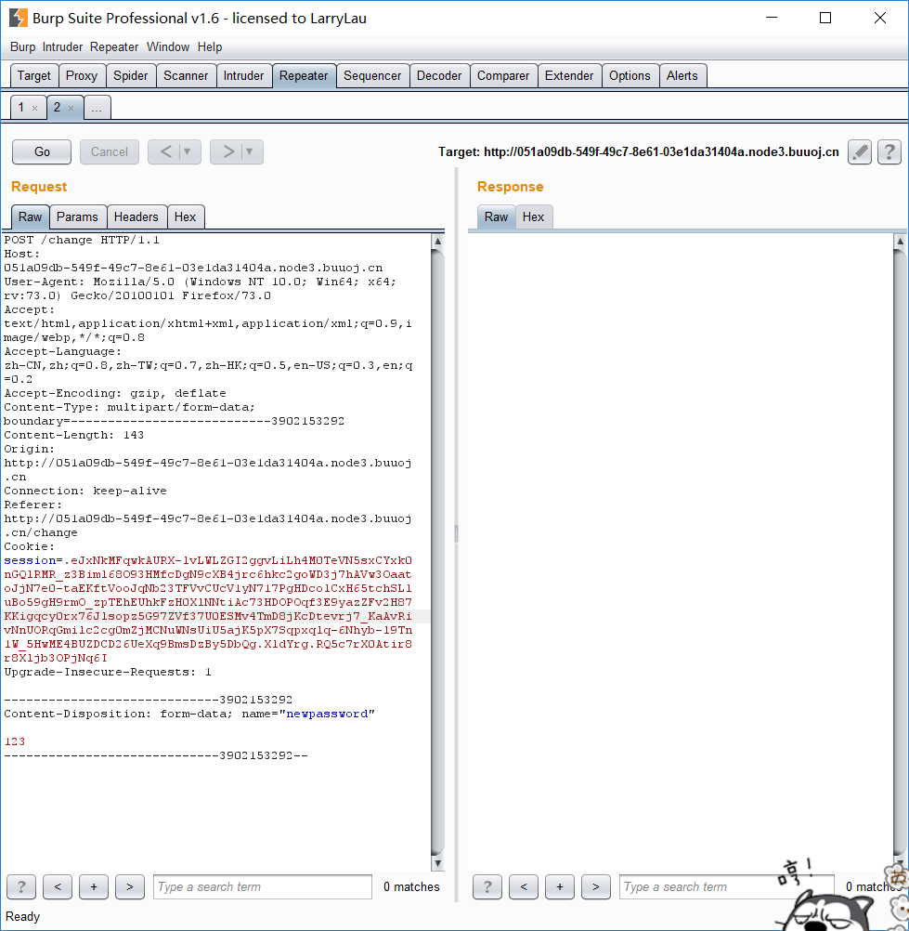This screenshot has width=909, height=931.
Task: Switch to the Proxy tab
Action: point(82,76)
